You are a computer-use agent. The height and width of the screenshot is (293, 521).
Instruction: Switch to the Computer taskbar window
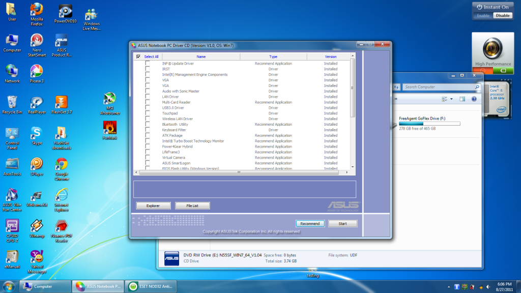45,286
